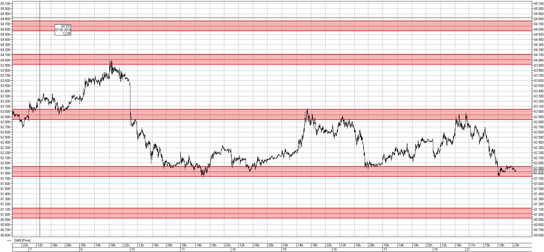Image resolution: width=544 pixels, height=252 pixels.
Task: Click date label 11 on the date row
Action: (x=183, y=249)
